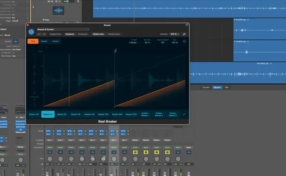Click track 4 volume slider
Screen dimensions: 286x176
(x=68, y=1)
